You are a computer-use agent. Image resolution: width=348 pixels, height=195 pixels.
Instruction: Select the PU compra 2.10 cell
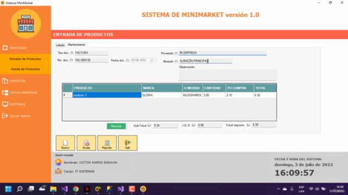coord(239,95)
